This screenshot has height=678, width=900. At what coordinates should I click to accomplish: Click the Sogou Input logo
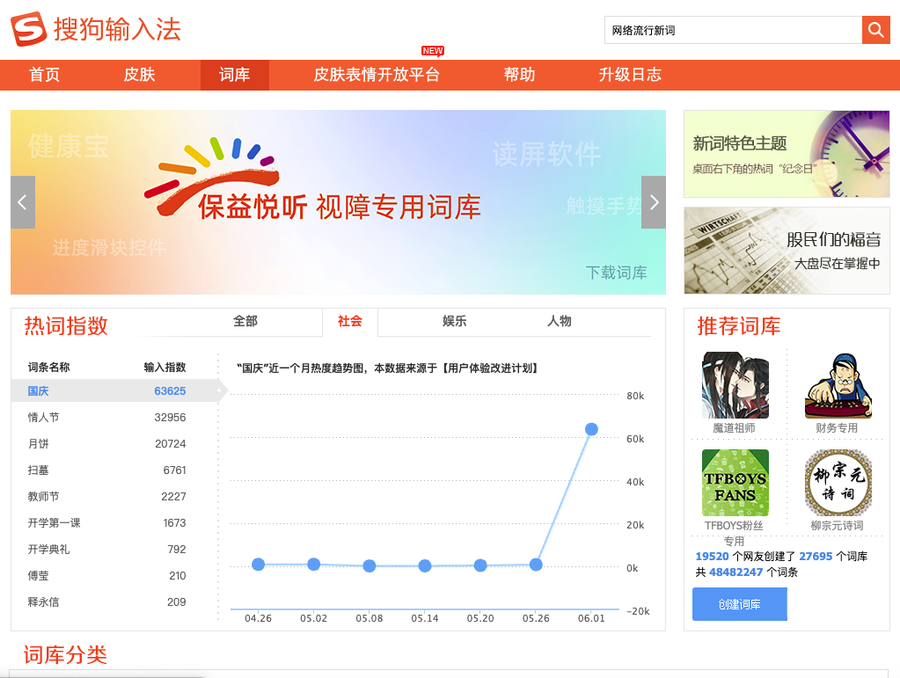(x=96, y=29)
